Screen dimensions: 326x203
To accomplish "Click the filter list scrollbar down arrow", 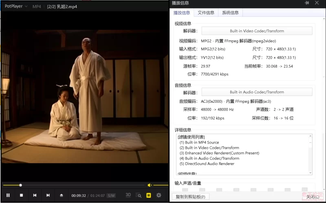I will click(x=310, y=173).
